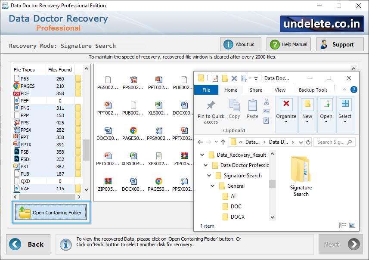Click the up-arrow navigation icon in Explorer
This screenshot has width=369, height=260.
(223, 142)
